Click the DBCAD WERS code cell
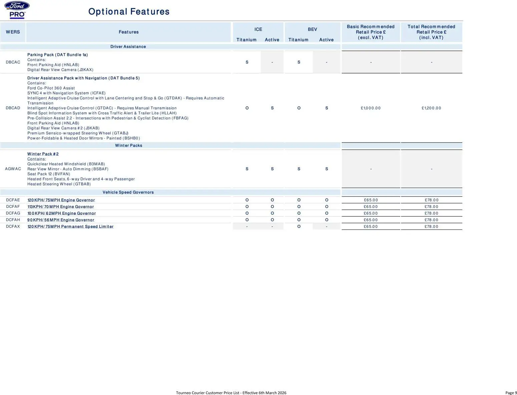 click(x=13, y=108)
